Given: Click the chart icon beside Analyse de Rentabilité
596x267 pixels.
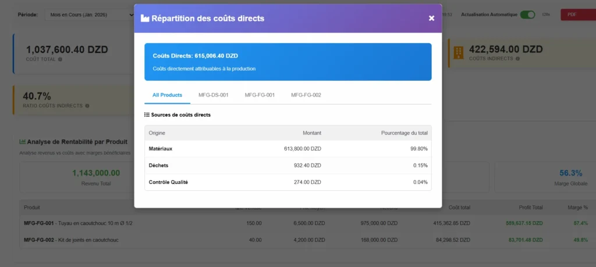Looking at the screenshot, I should [x=23, y=142].
